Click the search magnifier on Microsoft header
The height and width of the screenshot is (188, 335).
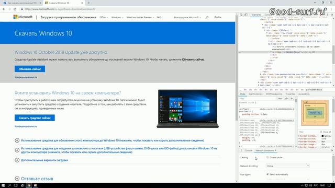pyautogui.click(x=207, y=17)
